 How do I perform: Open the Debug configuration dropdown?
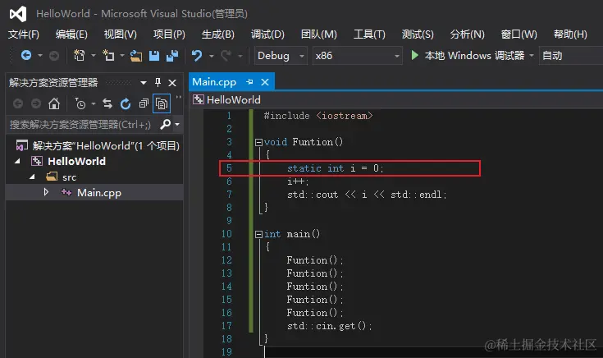point(281,56)
